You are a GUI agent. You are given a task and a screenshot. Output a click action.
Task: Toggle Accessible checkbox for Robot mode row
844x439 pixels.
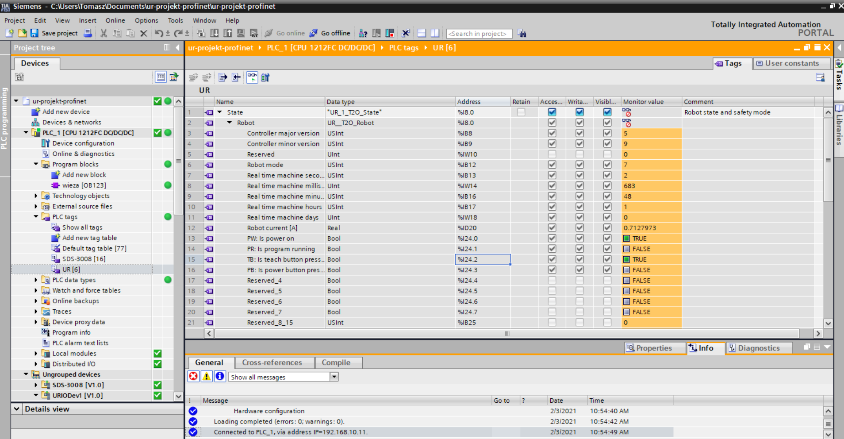(552, 165)
